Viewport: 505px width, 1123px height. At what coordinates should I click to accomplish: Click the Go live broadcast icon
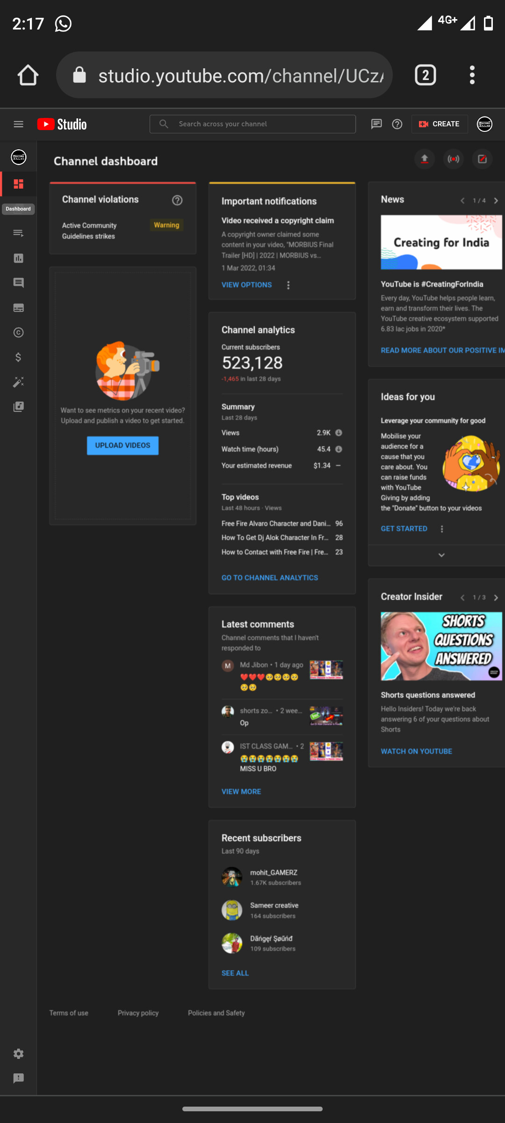(x=454, y=159)
